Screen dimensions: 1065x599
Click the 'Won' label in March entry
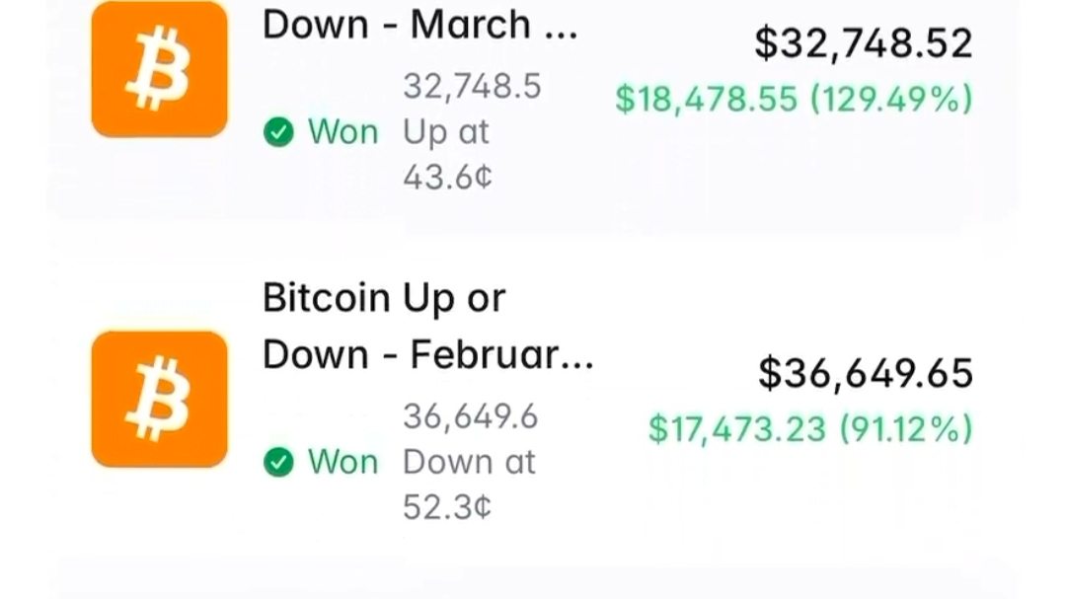pos(343,132)
